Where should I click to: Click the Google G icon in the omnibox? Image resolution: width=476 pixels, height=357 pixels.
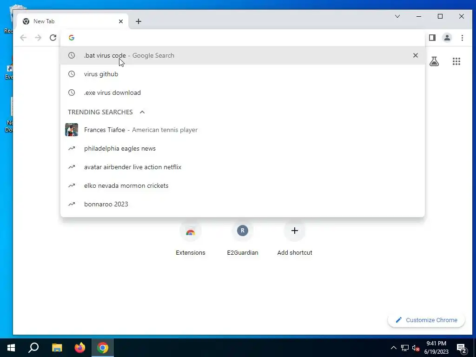pyautogui.click(x=72, y=38)
